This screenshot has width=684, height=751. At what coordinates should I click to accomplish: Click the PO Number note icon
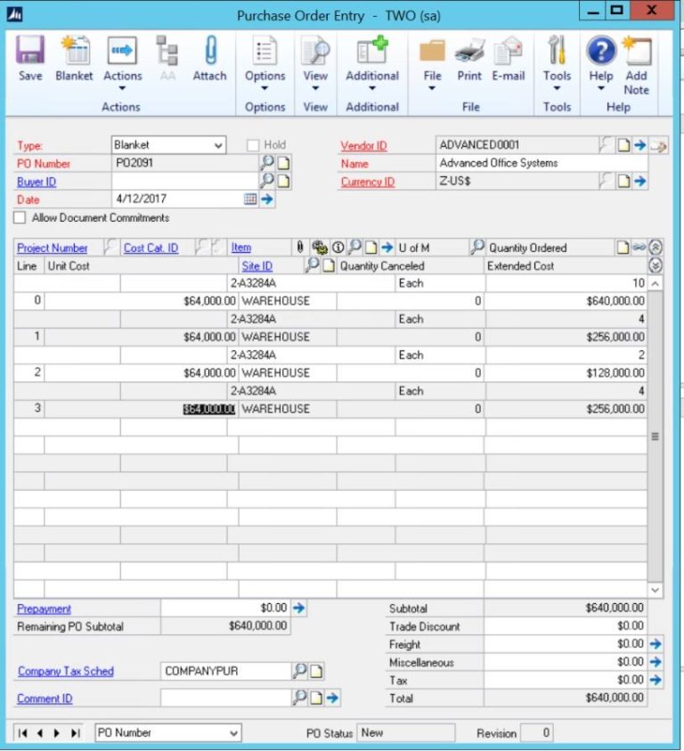(283, 163)
